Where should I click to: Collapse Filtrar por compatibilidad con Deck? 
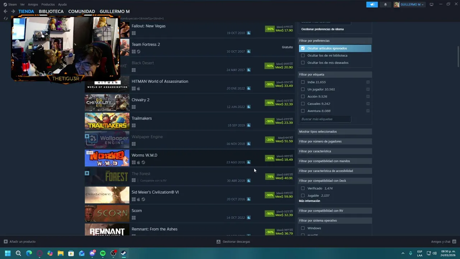335,181
